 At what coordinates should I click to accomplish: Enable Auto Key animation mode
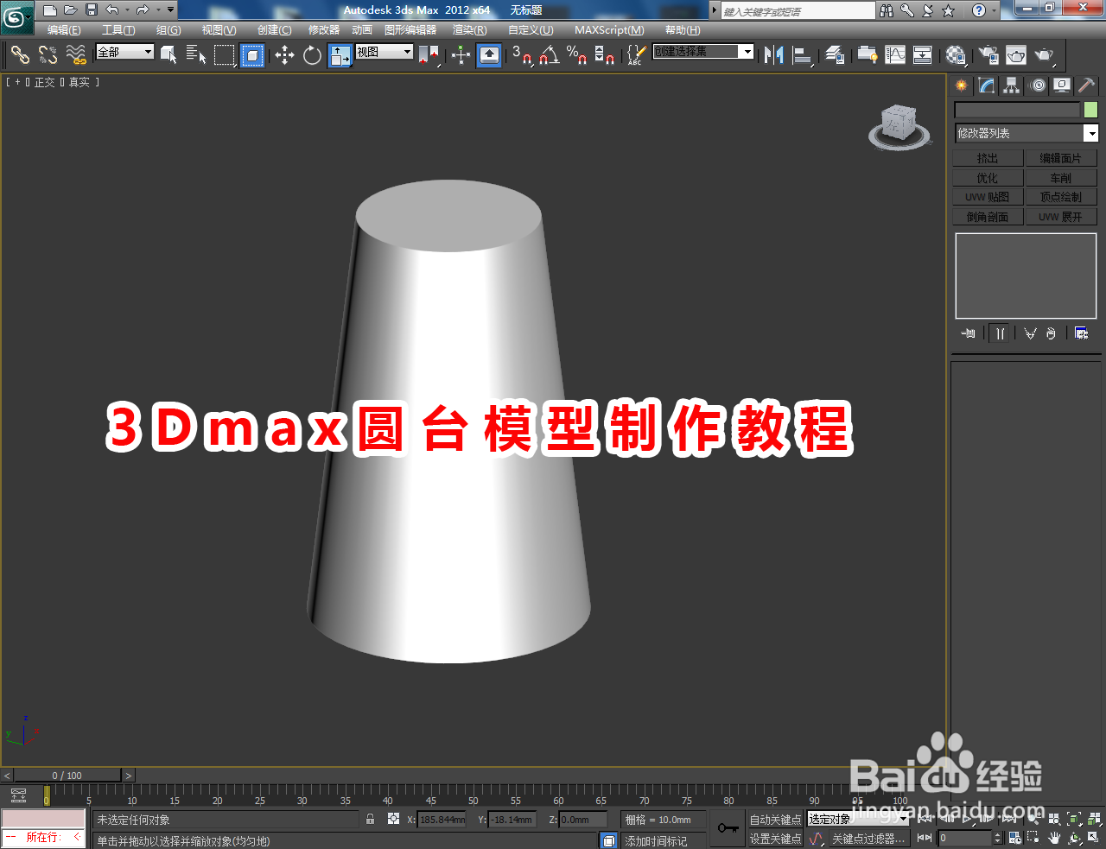tap(775, 820)
